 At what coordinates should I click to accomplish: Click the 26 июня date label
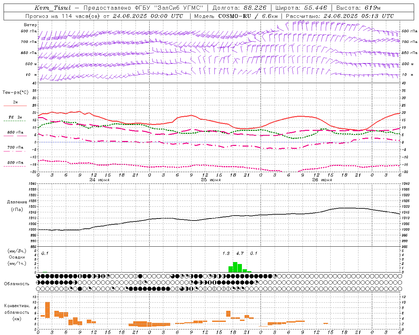[x=322, y=180]
